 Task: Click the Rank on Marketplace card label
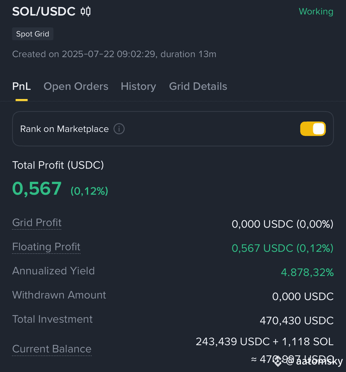(x=64, y=129)
